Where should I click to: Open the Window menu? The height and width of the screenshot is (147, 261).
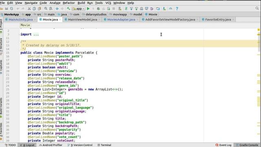click(x=119, y=3)
